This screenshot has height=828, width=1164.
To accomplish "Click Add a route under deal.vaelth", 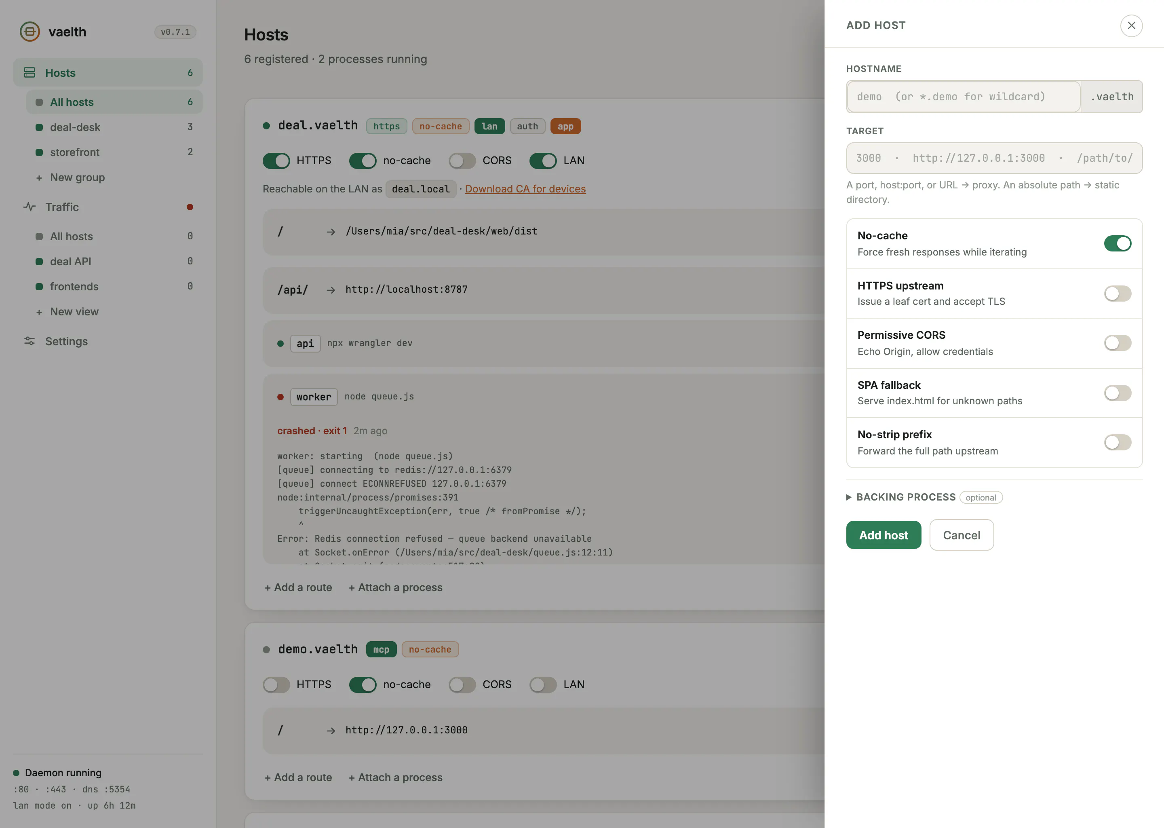I will 298,587.
